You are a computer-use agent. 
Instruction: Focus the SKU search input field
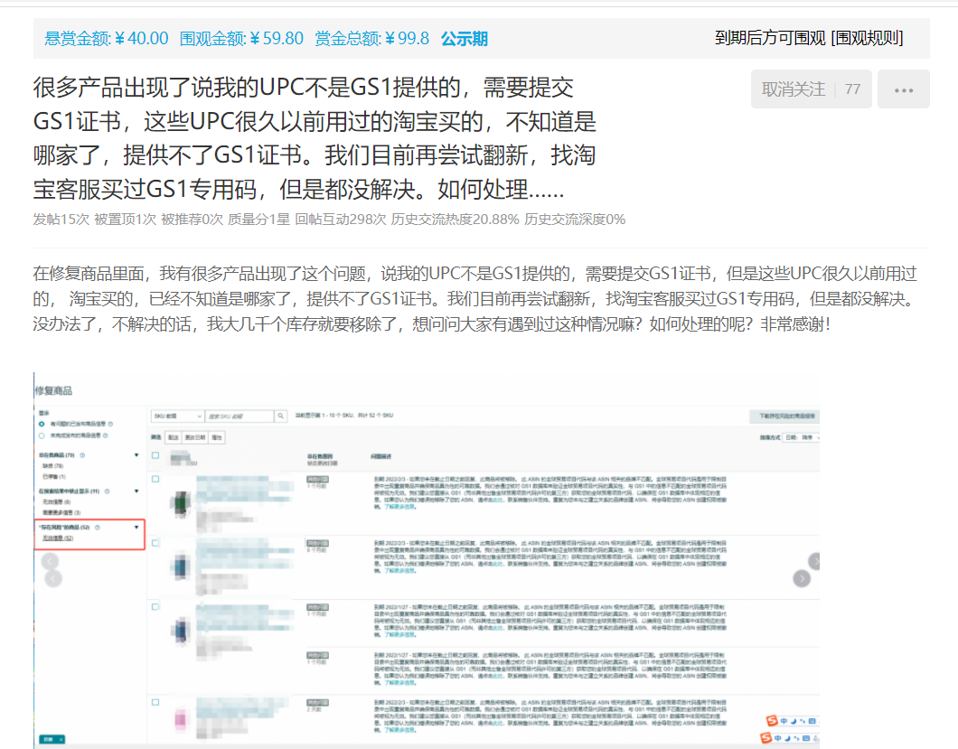(x=239, y=416)
